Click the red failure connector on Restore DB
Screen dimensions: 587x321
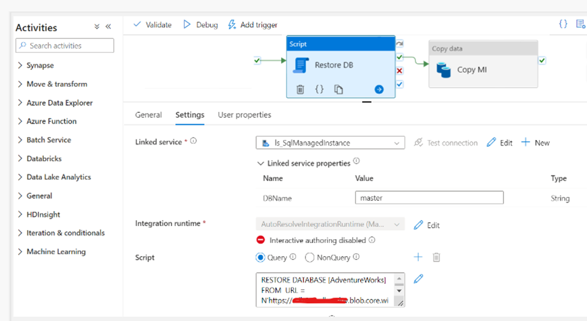tap(399, 70)
